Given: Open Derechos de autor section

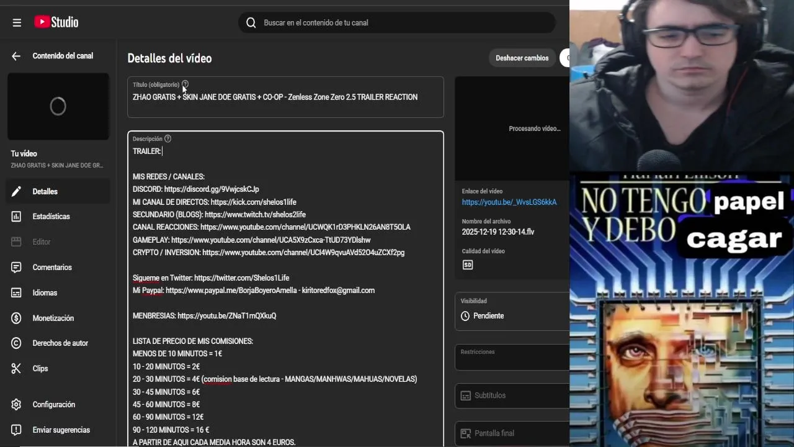Looking at the screenshot, I should (59, 343).
